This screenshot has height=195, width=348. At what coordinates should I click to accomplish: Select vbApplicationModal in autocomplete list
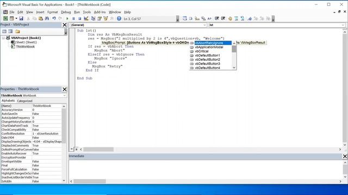[210, 47]
